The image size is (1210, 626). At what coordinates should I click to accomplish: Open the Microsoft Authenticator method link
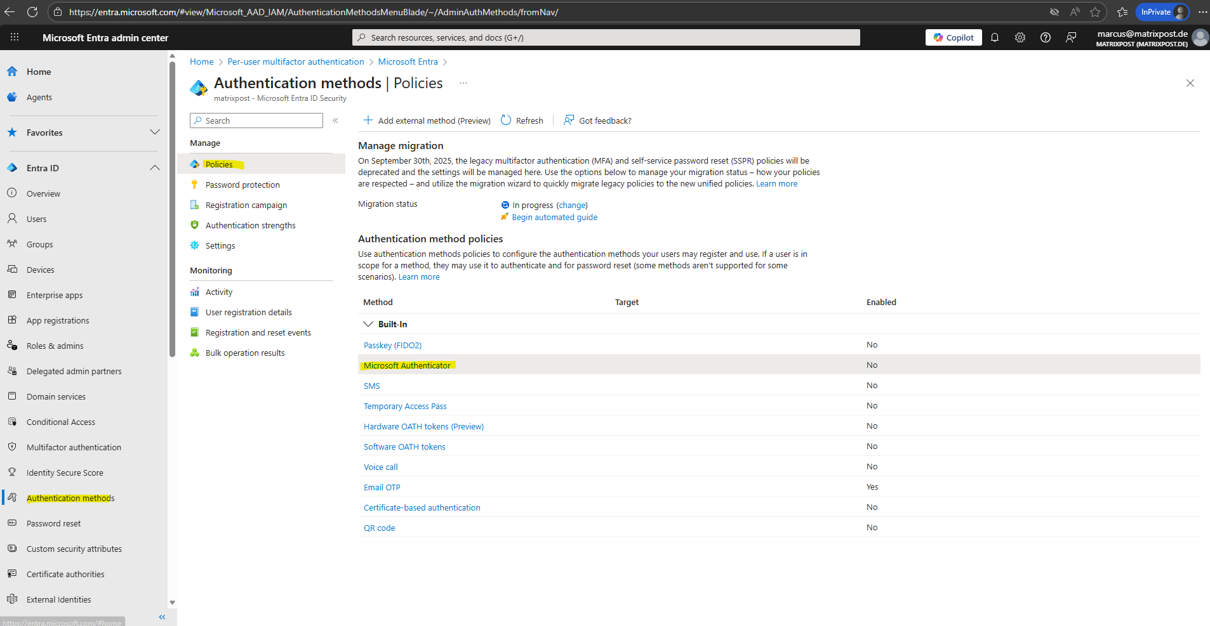point(407,365)
